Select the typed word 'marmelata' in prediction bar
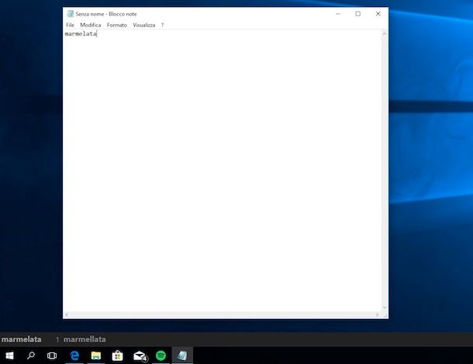 pyautogui.click(x=21, y=340)
